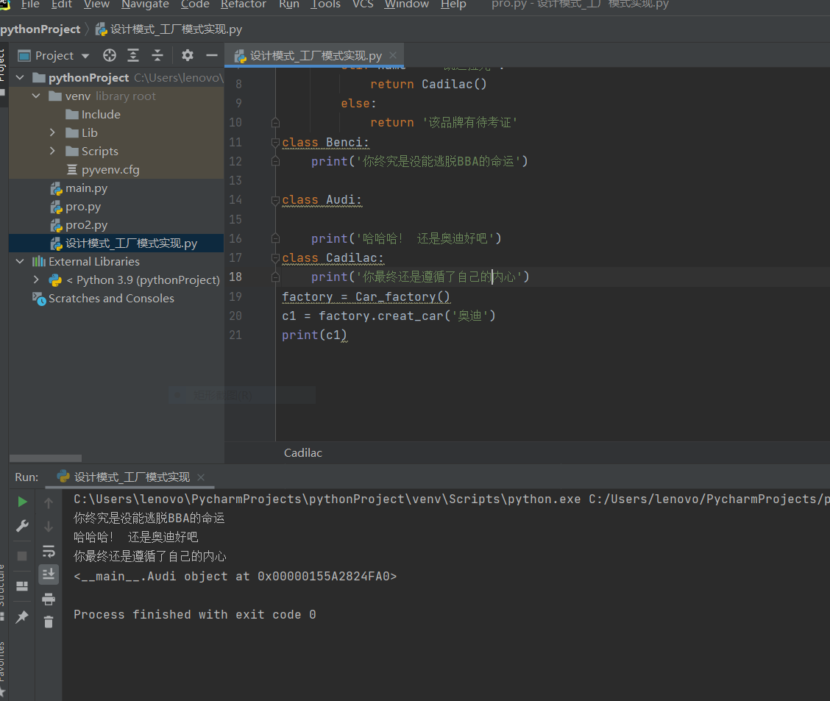Open the Refactor menu

click(244, 4)
